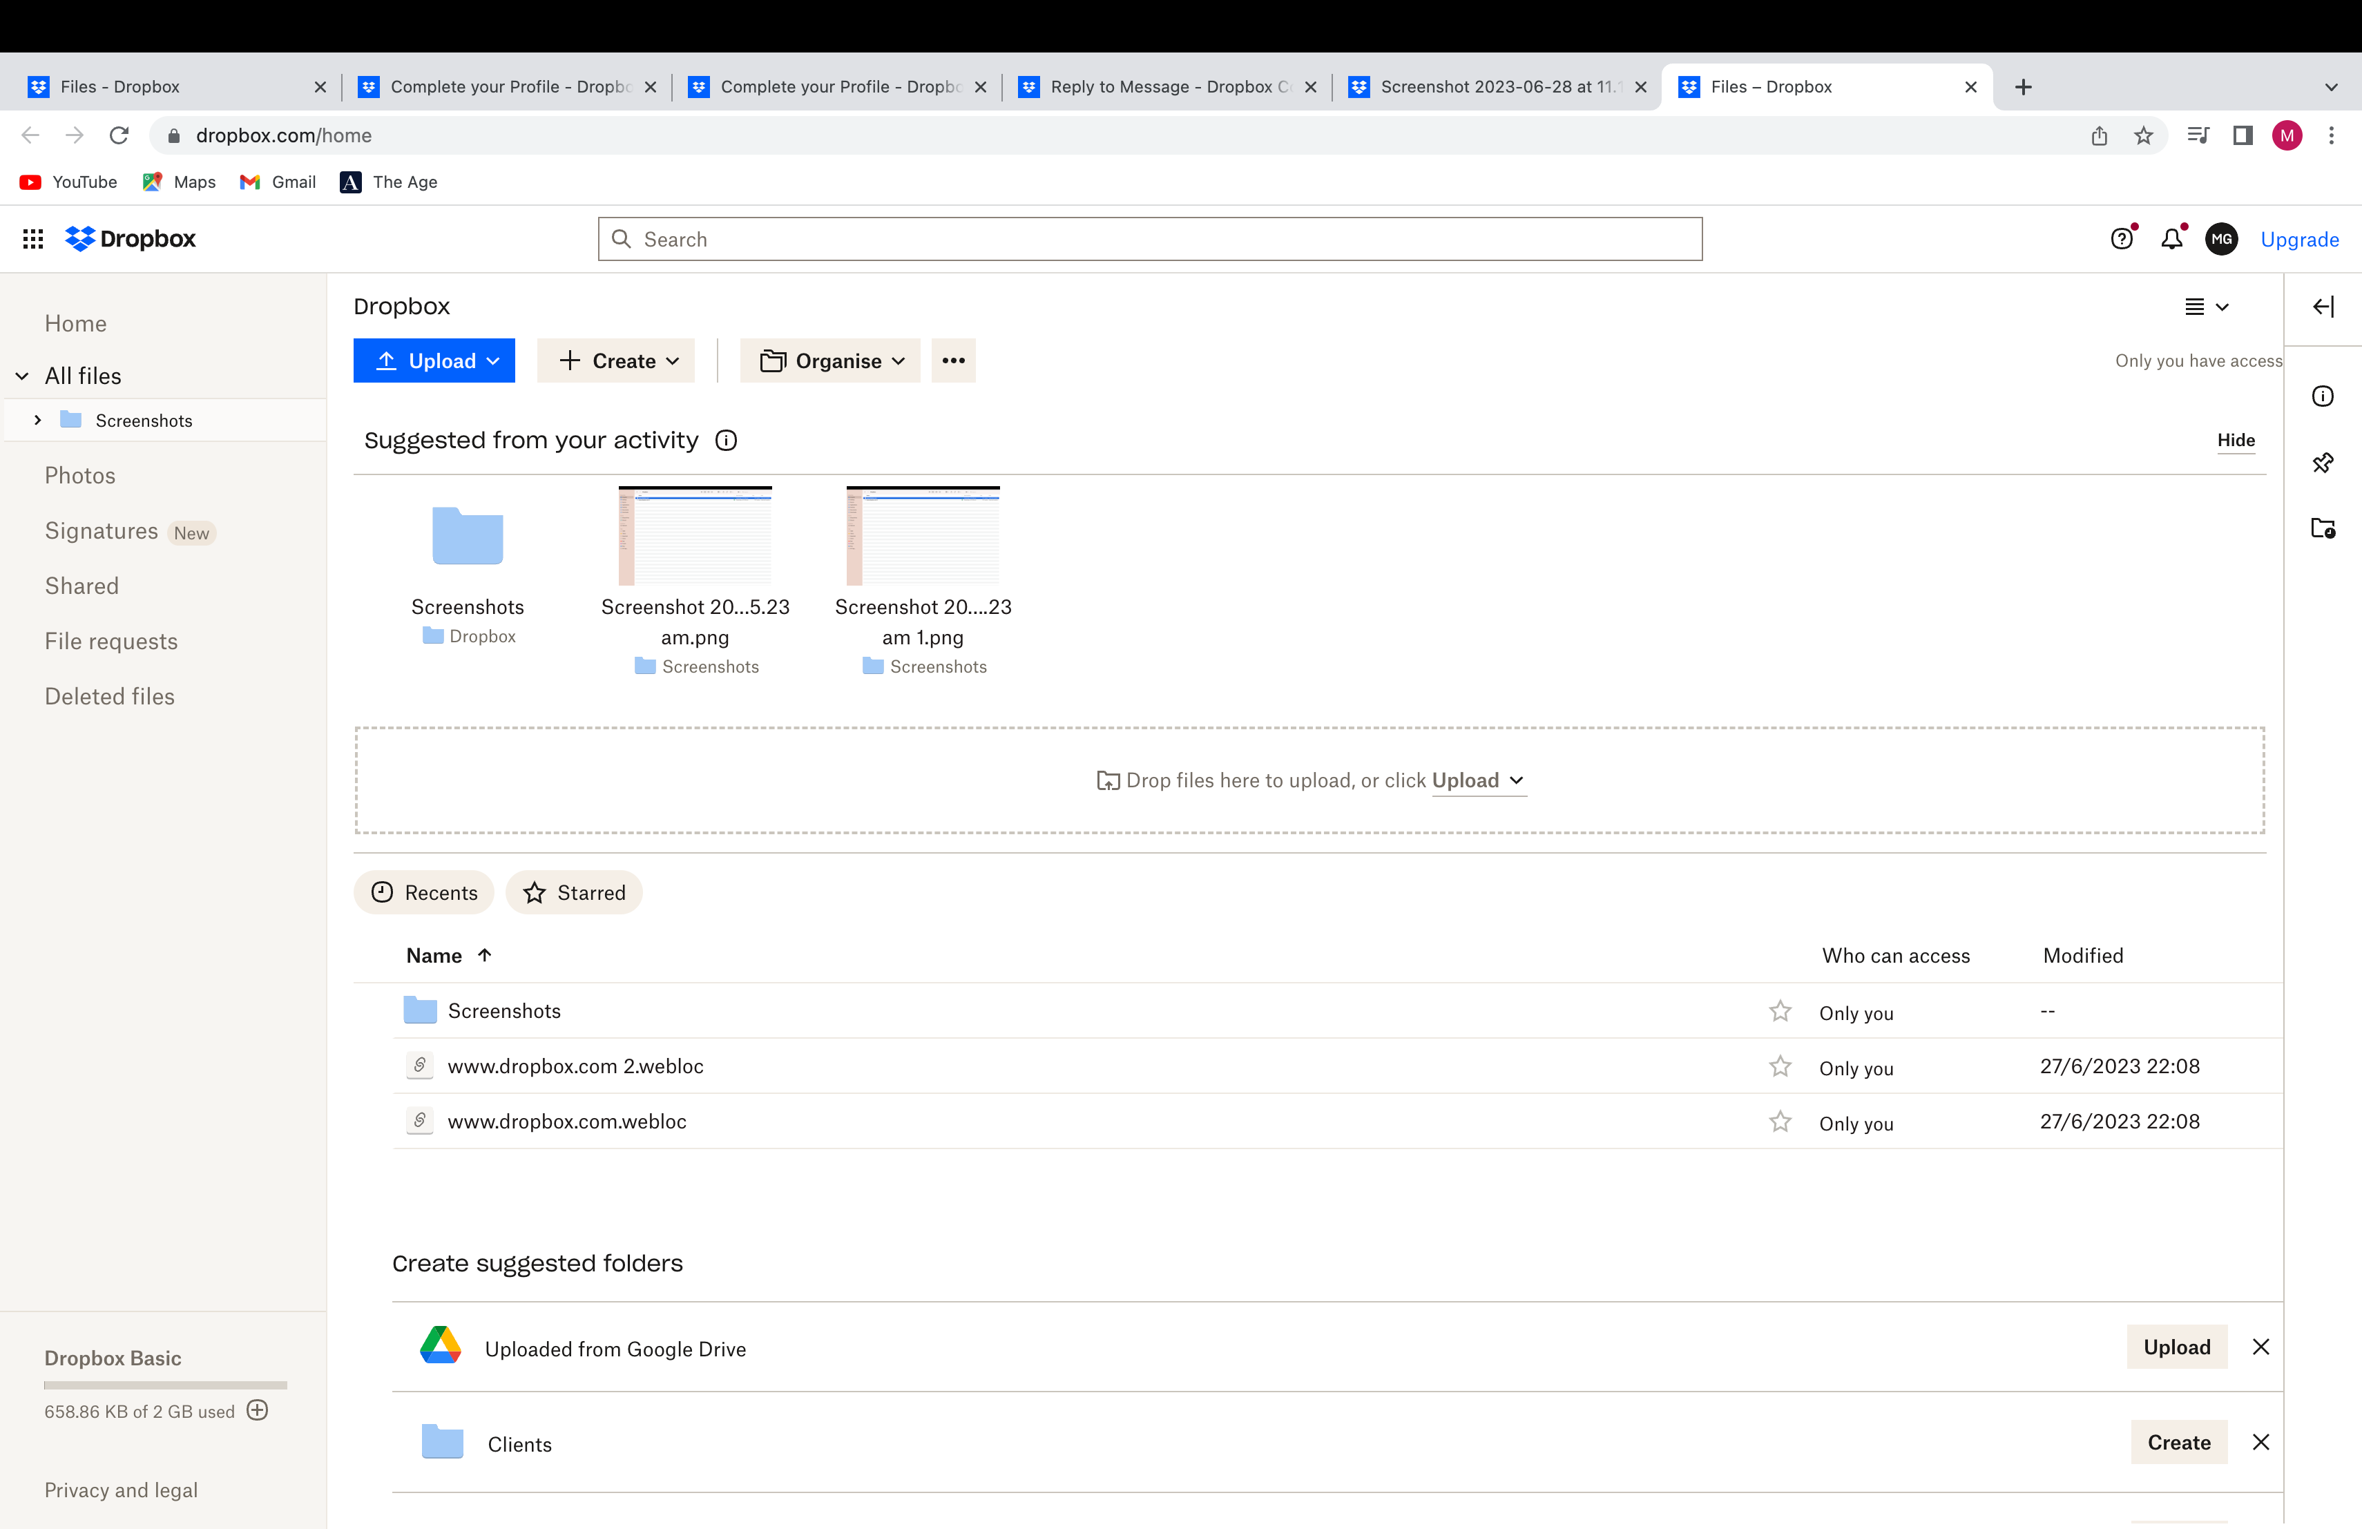The width and height of the screenshot is (2362, 1529).
Task: Open the info panel icon in right sidebar
Action: click(x=2323, y=397)
